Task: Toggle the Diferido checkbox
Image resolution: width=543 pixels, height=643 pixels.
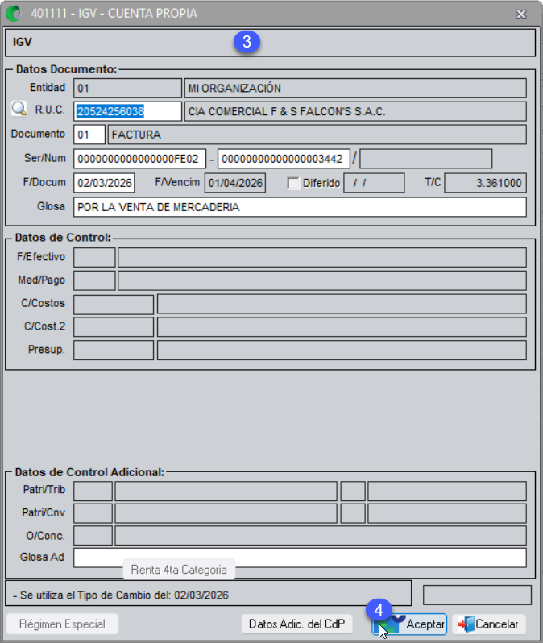Action: (x=293, y=183)
